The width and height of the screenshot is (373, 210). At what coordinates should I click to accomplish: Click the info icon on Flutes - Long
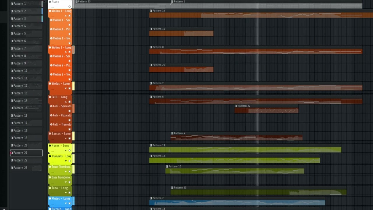tap(50, 198)
